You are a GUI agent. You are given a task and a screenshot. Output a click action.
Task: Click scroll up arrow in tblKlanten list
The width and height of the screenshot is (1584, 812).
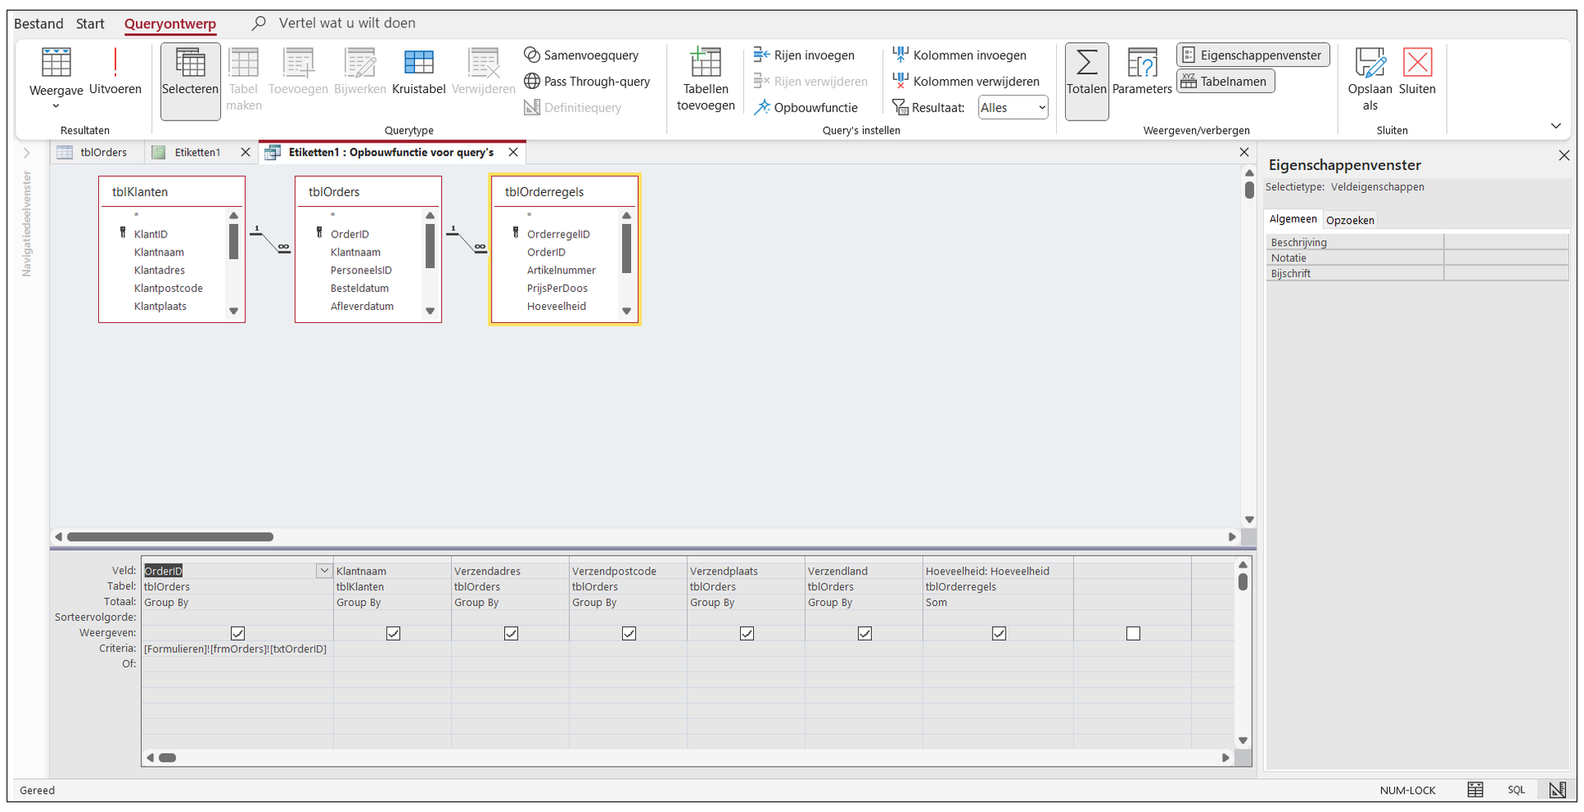[233, 215]
